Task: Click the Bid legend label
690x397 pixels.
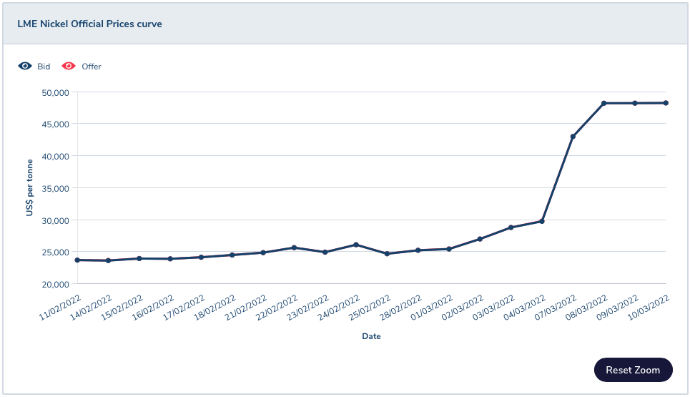Action: click(44, 67)
